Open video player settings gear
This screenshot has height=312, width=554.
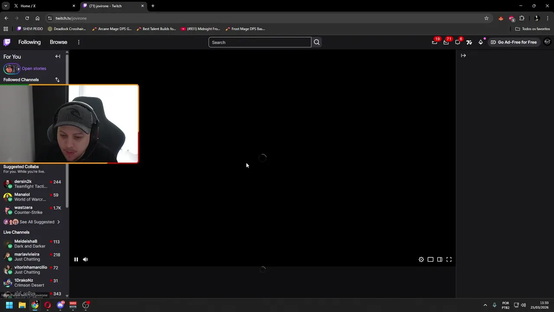point(421,260)
